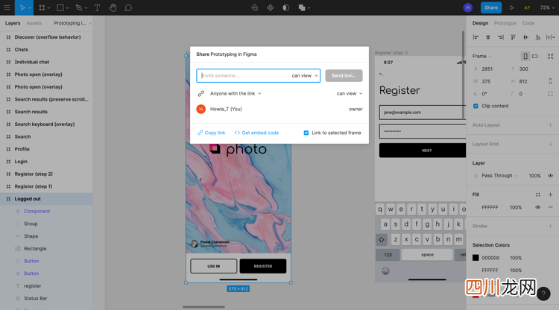Add Auto Layout with plus icon

(551, 125)
